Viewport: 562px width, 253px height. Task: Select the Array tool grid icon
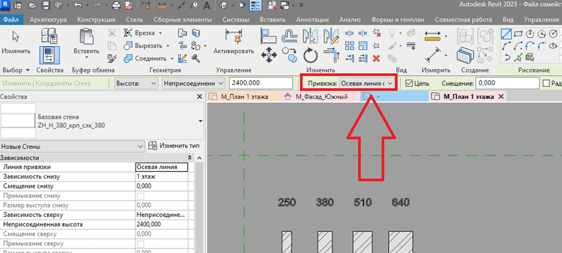coord(350,45)
